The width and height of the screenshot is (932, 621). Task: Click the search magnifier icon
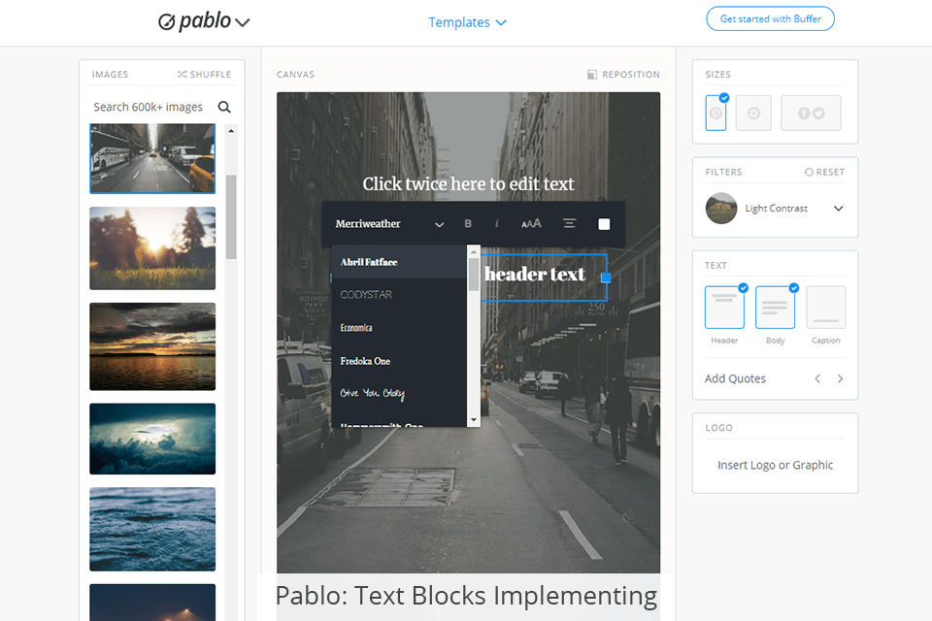pos(224,107)
